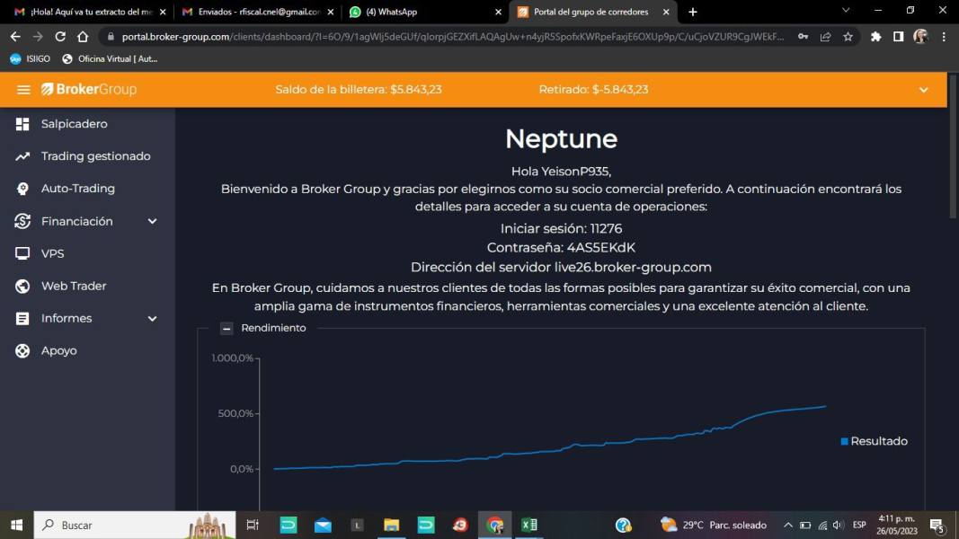The image size is (959, 539).
Task: Switch to Google Chrome on the taskbar
Action: 495,525
